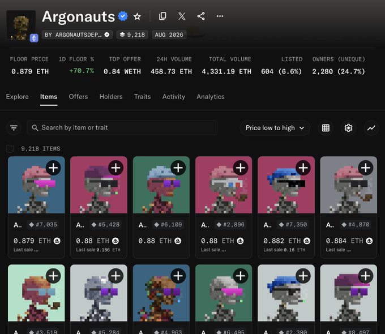Screen dimensions: 385x334
Task: Click OpenSea icon next to 0.879 ETH price
Action: pyautogui.click(x=57, y=241)
